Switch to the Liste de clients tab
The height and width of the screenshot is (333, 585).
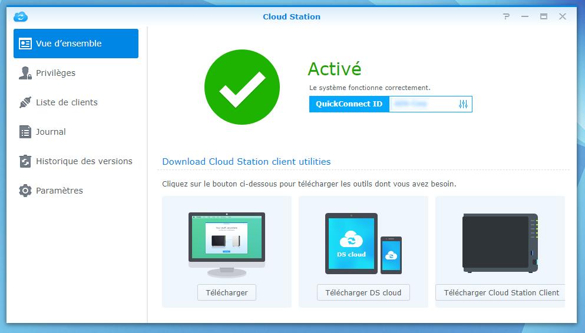click(67, 102)
